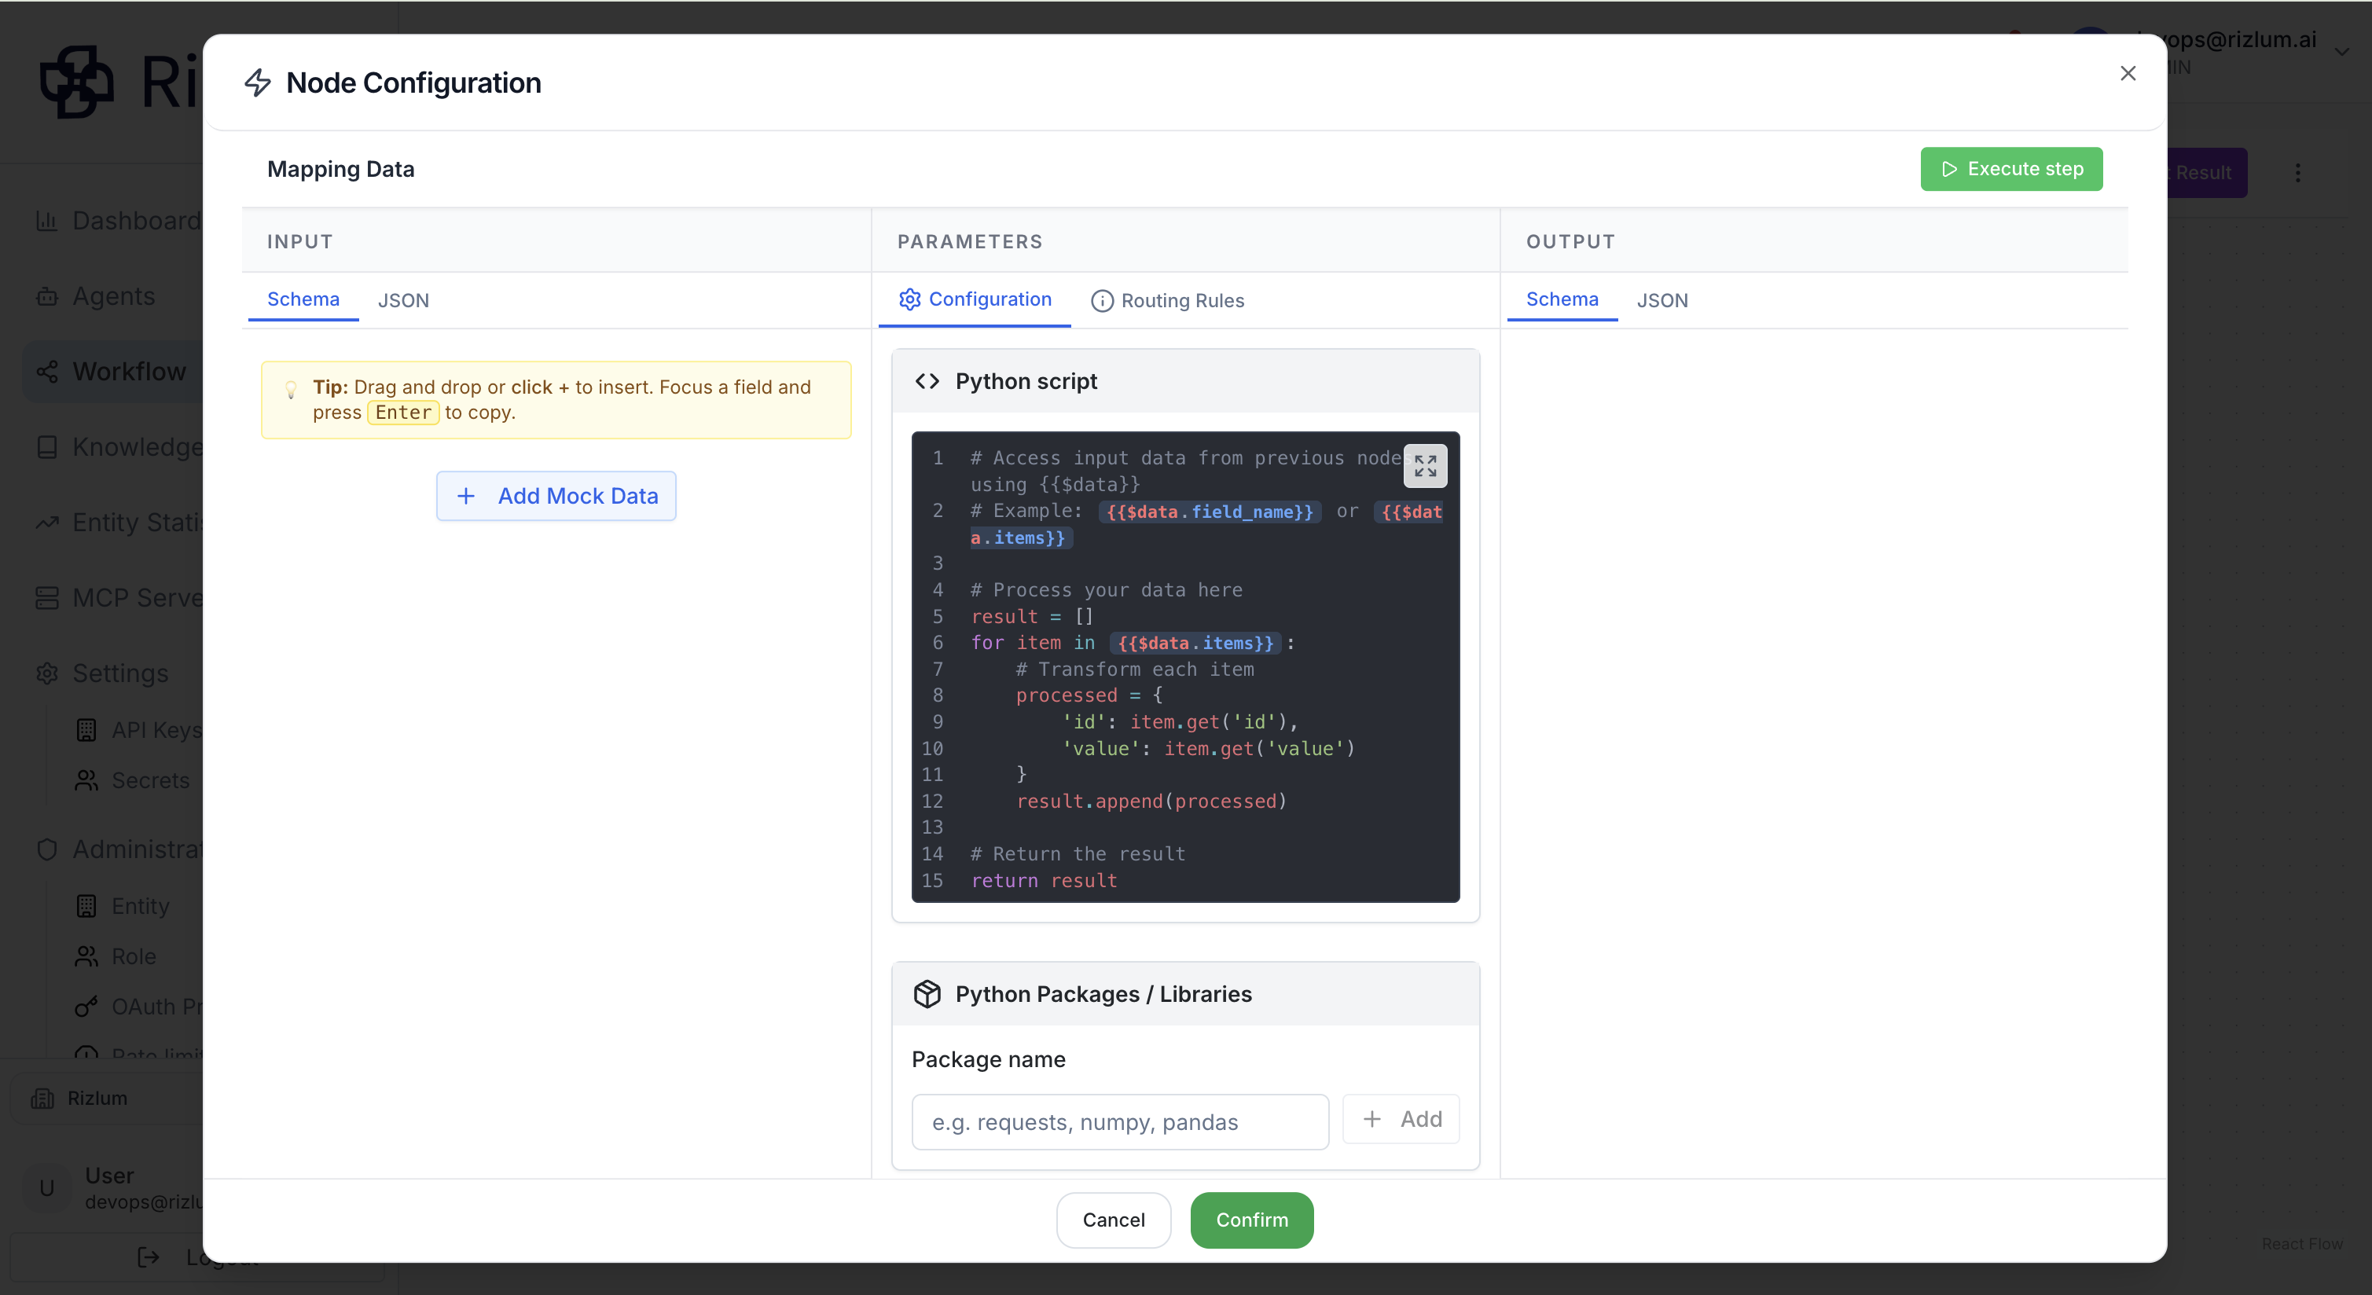The height and width of the screenshot is (1295, 2372).
Task: Open the three-dot more options menu
Action: click(2297, 173)
